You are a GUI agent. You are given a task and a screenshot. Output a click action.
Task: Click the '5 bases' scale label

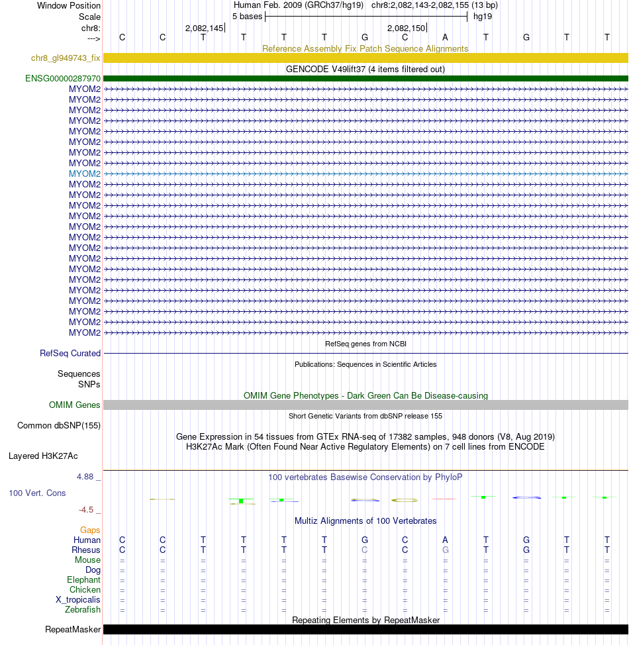coord(247,17)
